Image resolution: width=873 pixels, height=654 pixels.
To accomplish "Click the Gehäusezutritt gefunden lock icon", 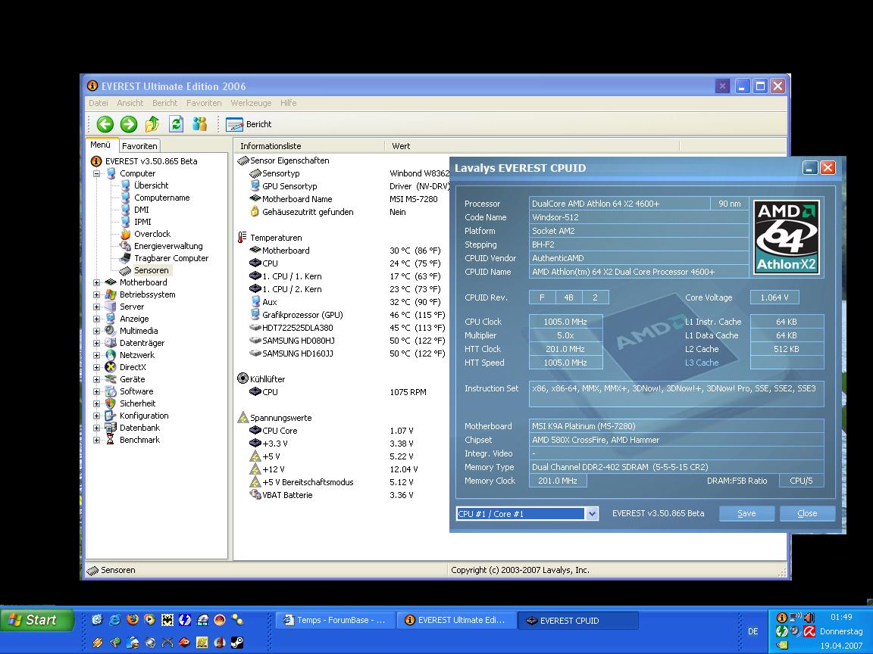I will click(x=255, y=212).
